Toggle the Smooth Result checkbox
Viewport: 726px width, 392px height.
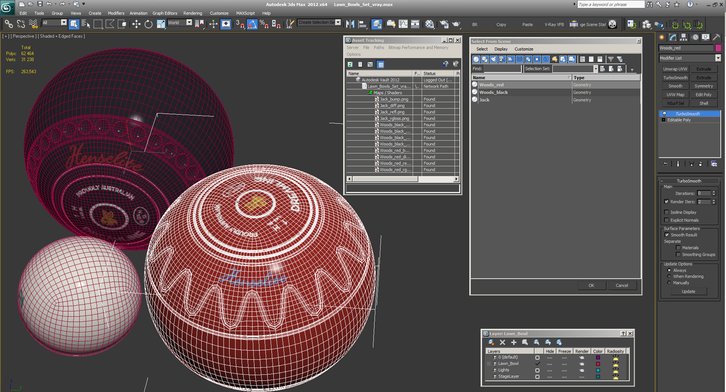pyautogui.click(x=666, y=235)
